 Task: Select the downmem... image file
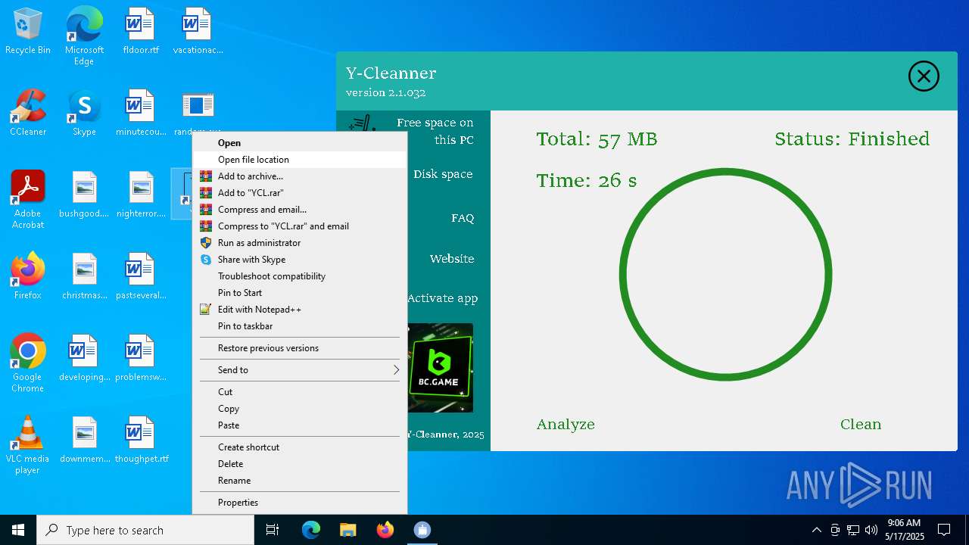coord(84,441)
